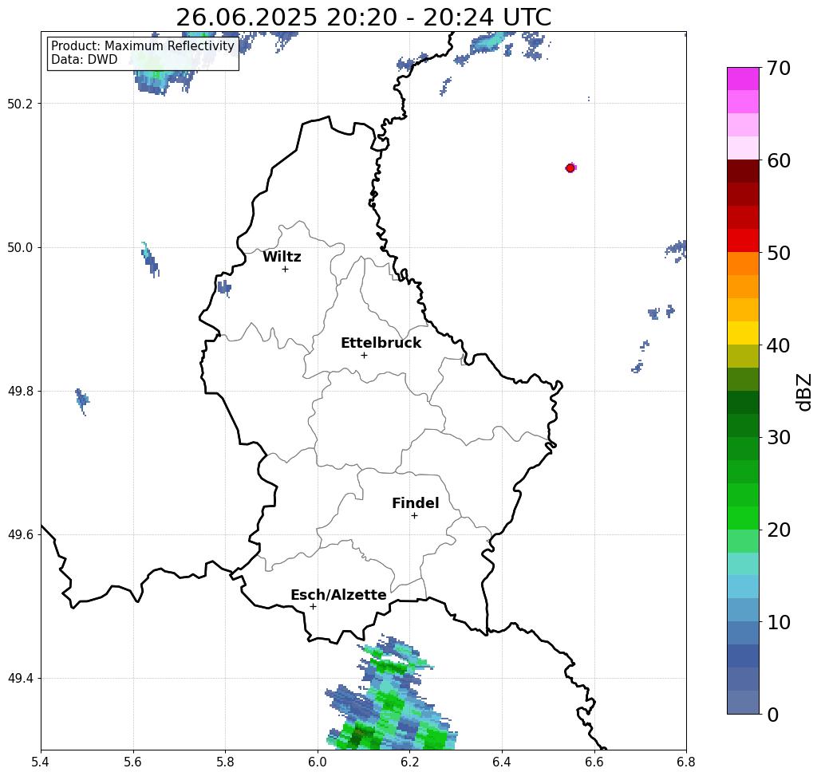Click the small blue echo west of Wiltz
The height and width of the screenshot is (776, 821).
[x=224, y=289]
